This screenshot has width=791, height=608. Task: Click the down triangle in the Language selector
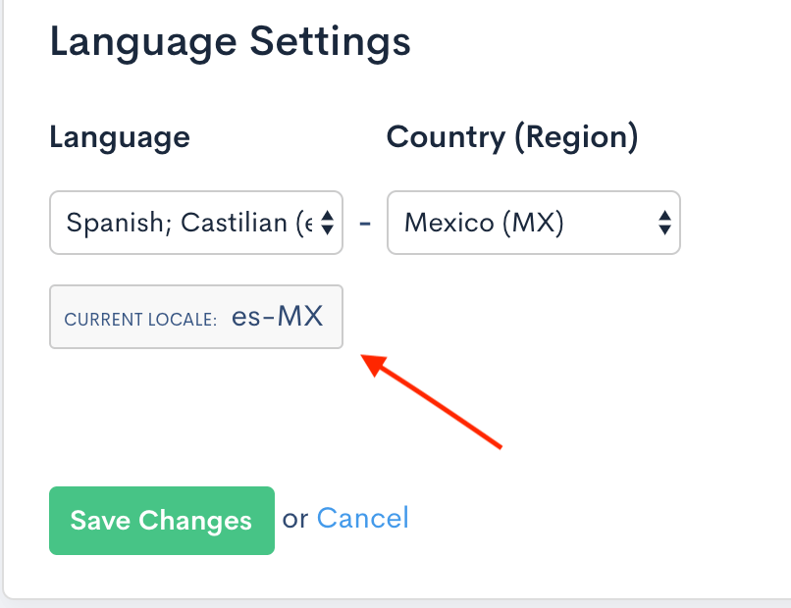point(328,230)
